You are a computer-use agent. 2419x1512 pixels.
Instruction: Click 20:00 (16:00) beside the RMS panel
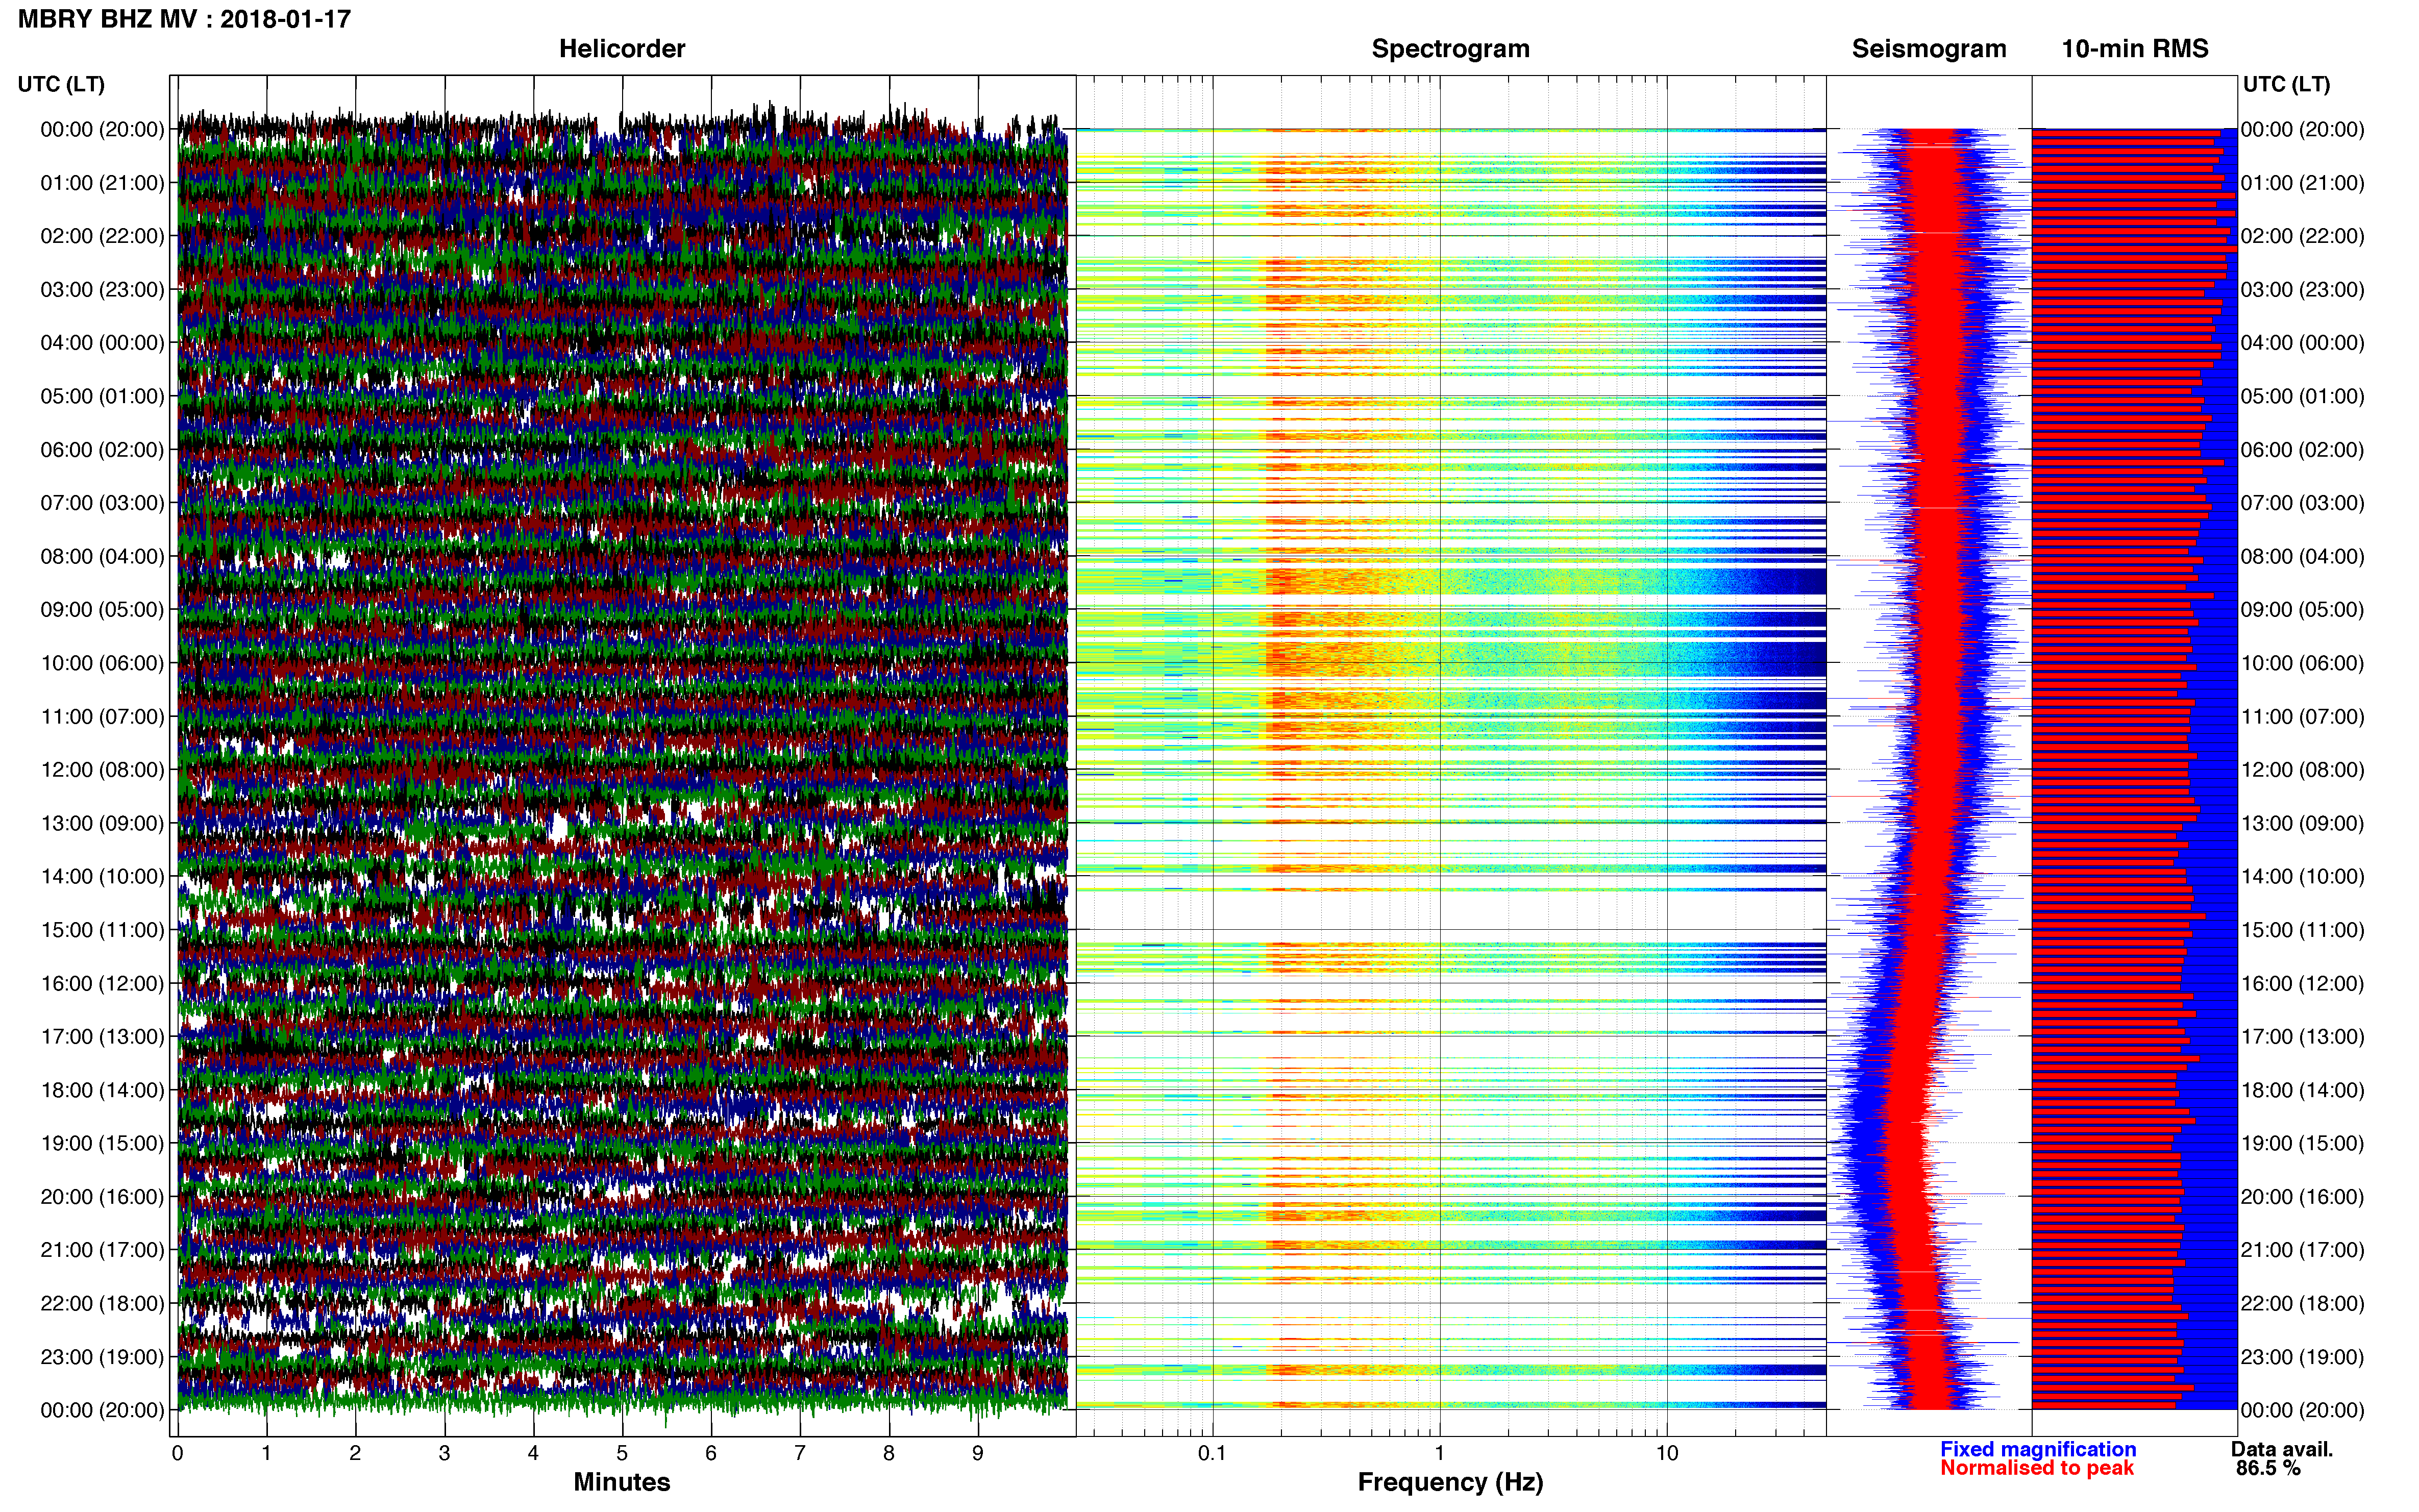click(x=2303, y=1197)
